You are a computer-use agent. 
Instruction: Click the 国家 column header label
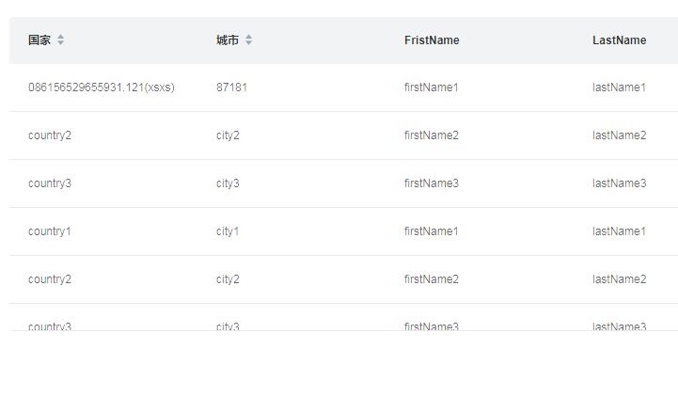pos(39,40)
